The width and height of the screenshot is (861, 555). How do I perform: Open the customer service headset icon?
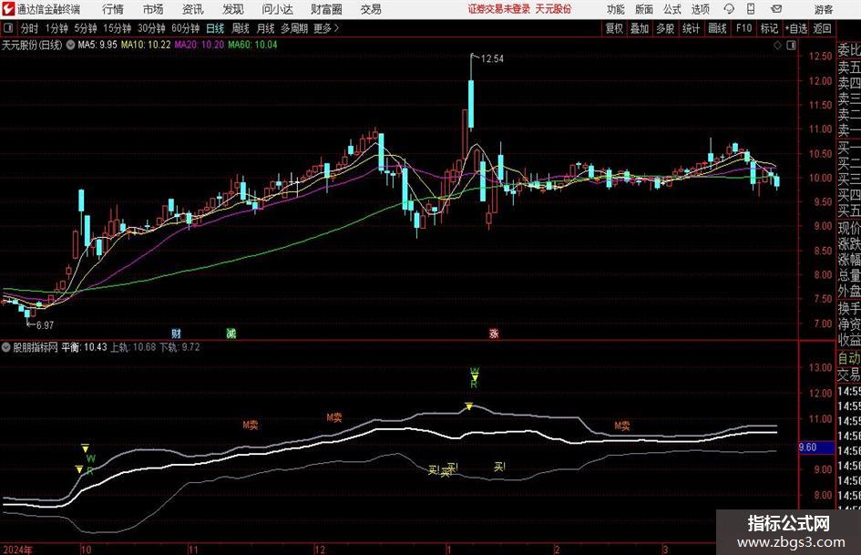(x=729, y=9)
